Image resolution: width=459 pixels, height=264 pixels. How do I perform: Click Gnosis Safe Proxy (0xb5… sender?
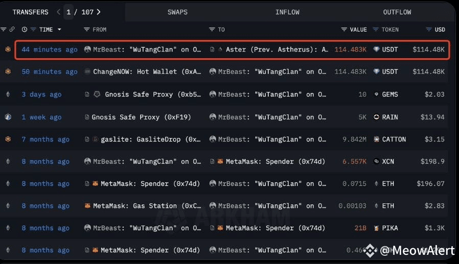pyautogui.click(x=153, y=94)
